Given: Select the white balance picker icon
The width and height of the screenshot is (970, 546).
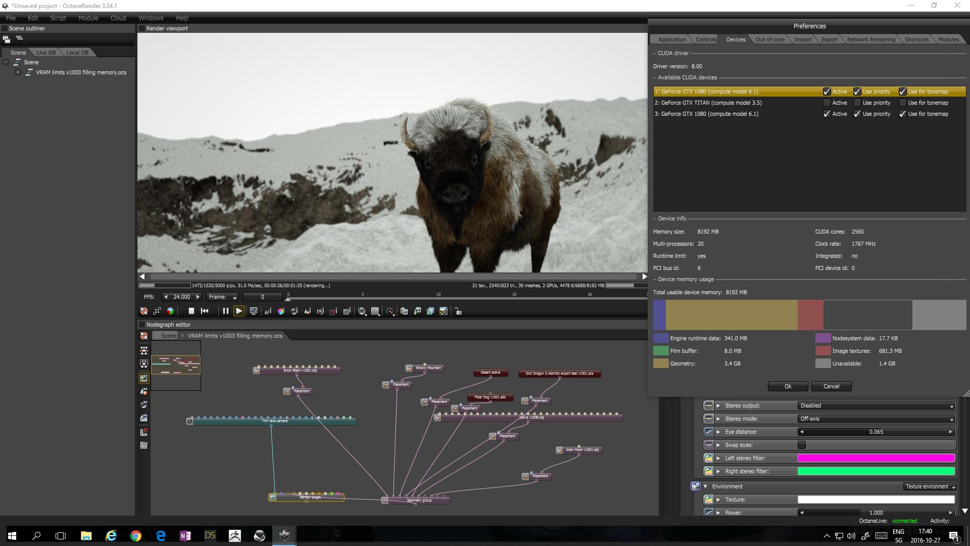Looking at the screenshot, I should pos(281,311).
